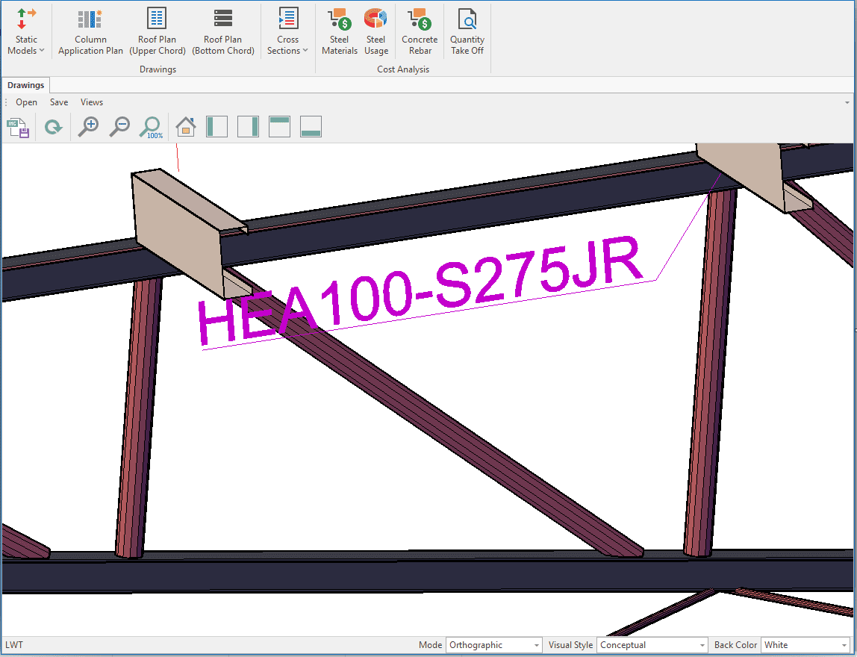Zoom in with the magnifier plus
Image resolution: width=857 pixels, height=657 pixels.
coord(89,127)
